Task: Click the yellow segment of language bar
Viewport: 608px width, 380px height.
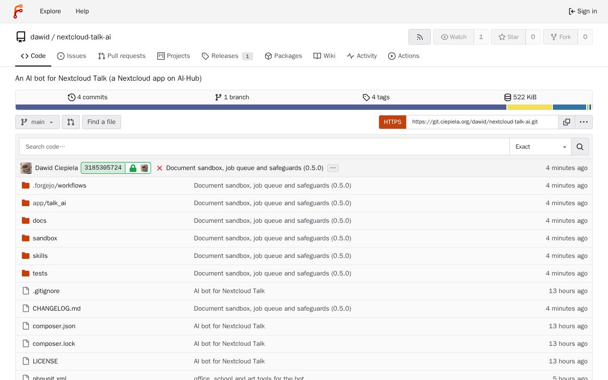Action: (530, 107)
